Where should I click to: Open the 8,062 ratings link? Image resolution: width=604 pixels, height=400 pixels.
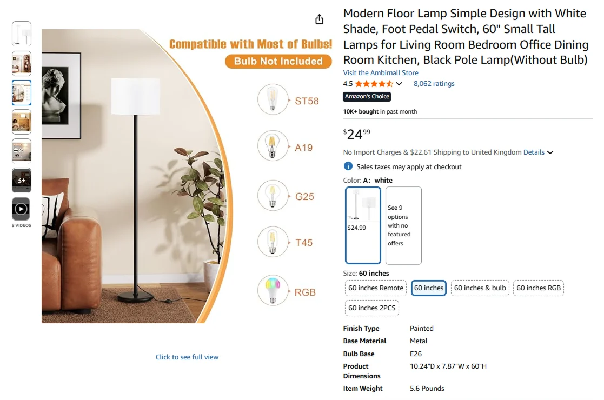434,83
